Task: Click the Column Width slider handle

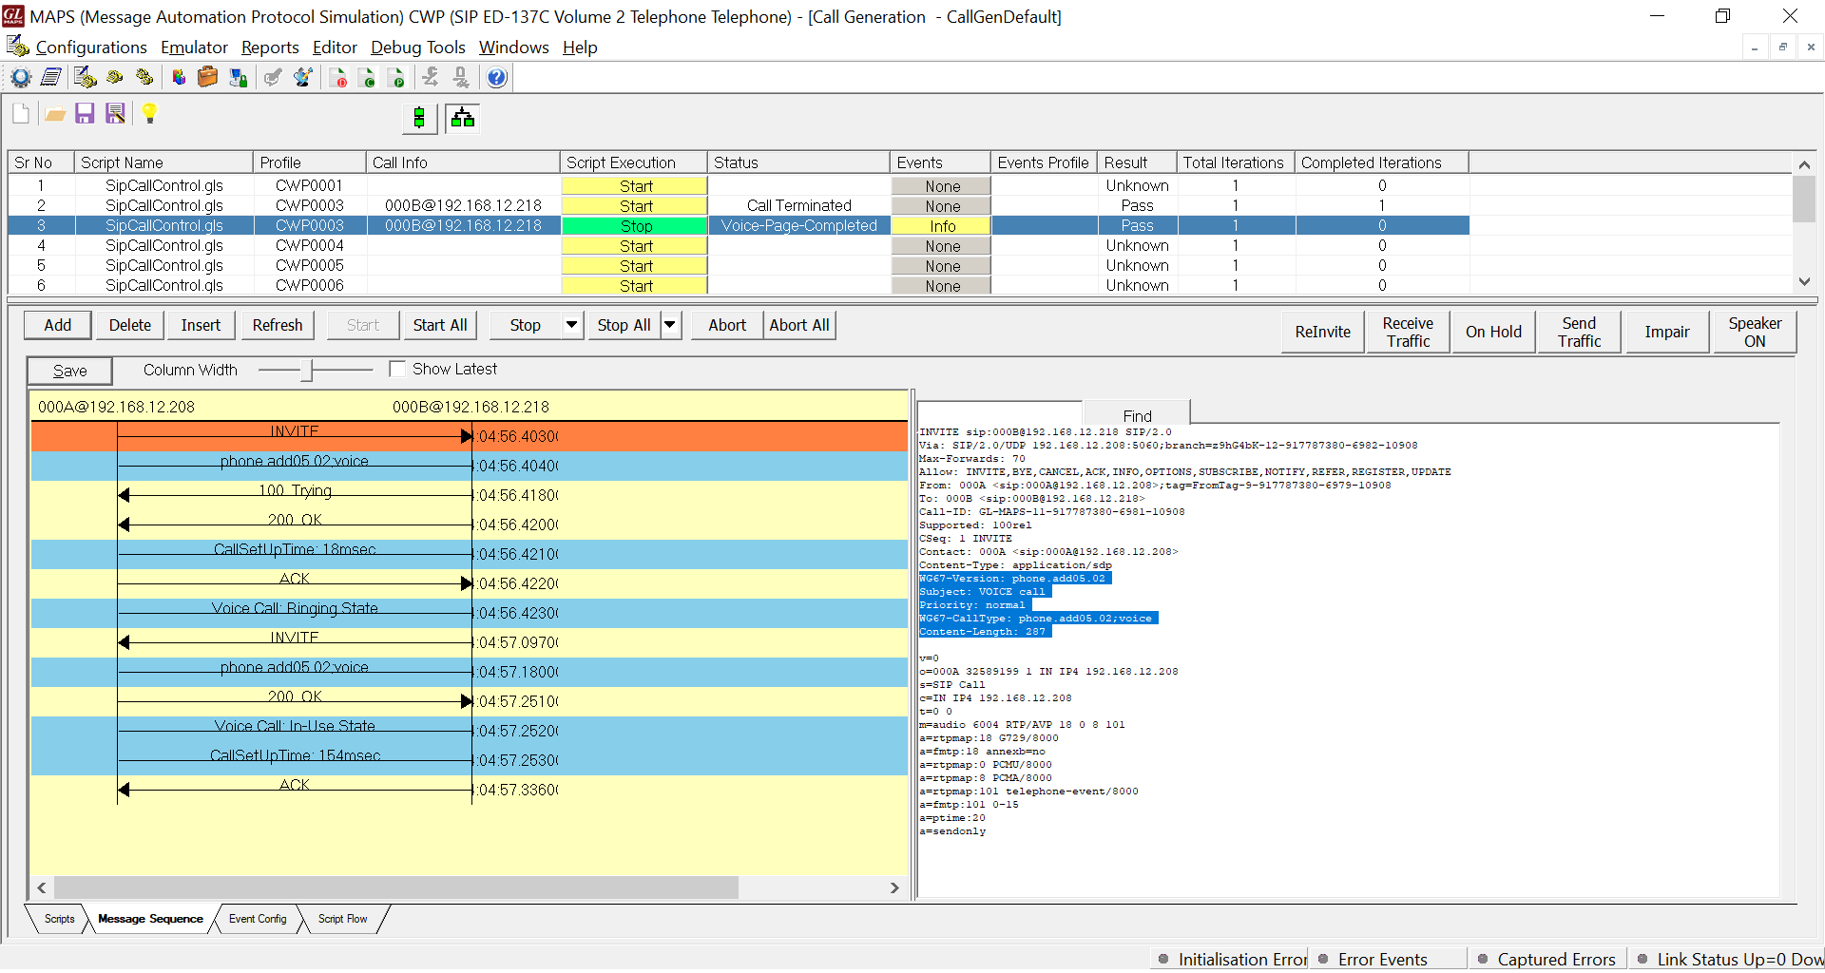Action: pos(306,370)
